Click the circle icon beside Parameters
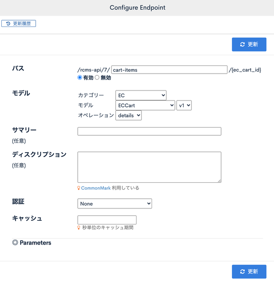 pyautogui.click(x=15, y=242)
